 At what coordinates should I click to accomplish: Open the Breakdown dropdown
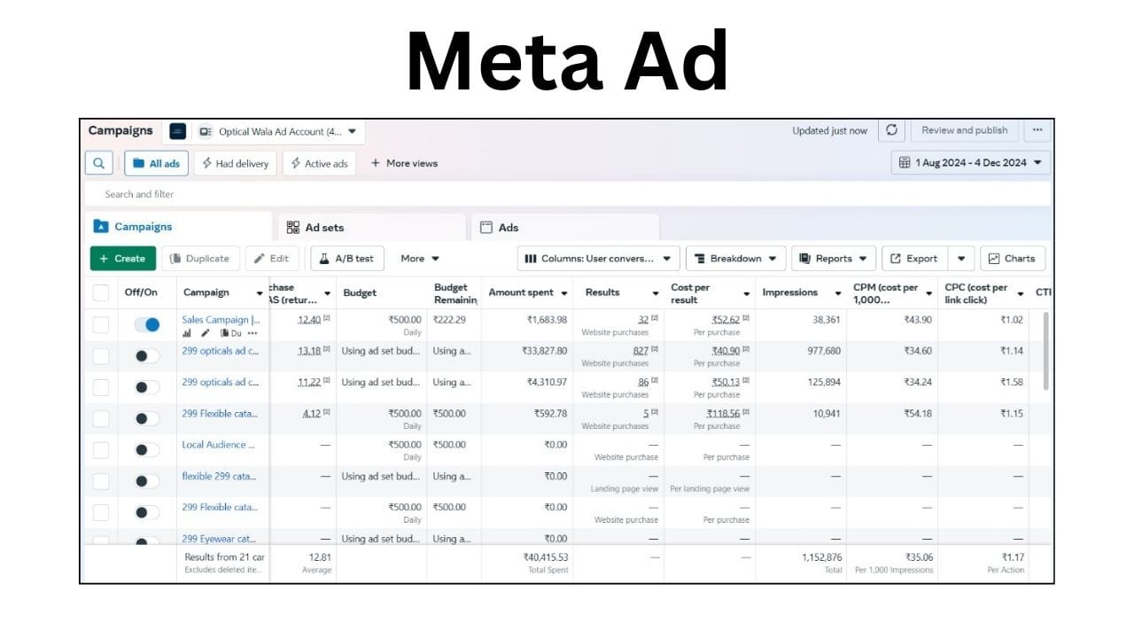pyautogui.click(x=735, y=259)
